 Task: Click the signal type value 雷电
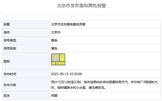pos(54,41)
